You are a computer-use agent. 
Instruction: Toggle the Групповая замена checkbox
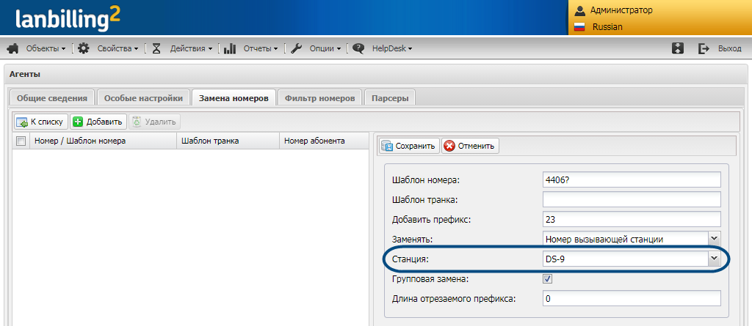547,278
